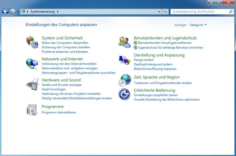
Task: Expand the arrow before Systemsteuerung breadcrumb
Action: tap(28, 12)
